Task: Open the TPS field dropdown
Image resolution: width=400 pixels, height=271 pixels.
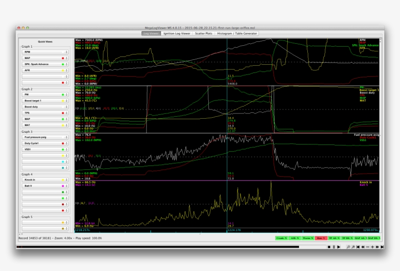Action: click(x=45, y=113)
